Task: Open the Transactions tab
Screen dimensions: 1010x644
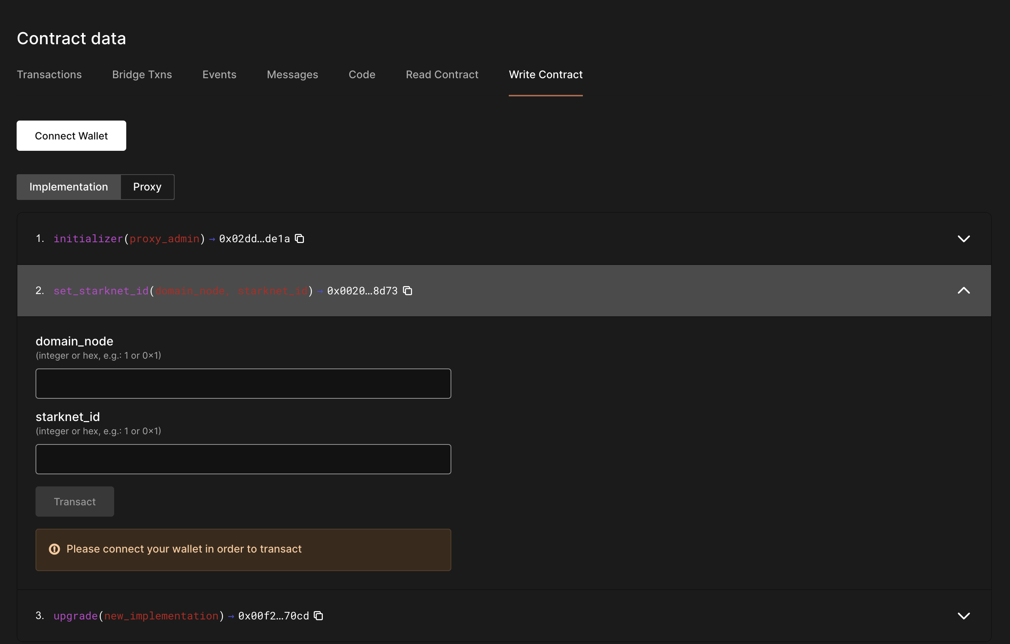Action: [x=49, y=74]
